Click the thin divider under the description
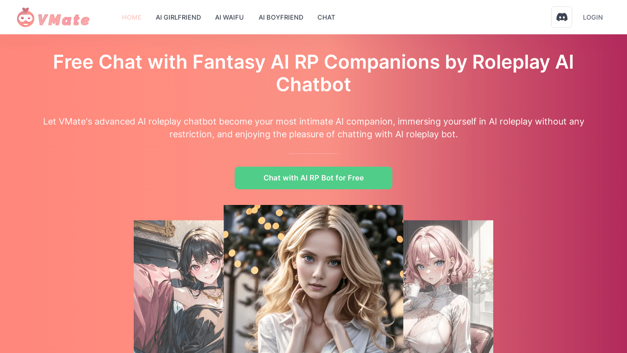Image resolution: width=627 pixels, height=353 pixels. pyautogui.click(x=313, y=153)
